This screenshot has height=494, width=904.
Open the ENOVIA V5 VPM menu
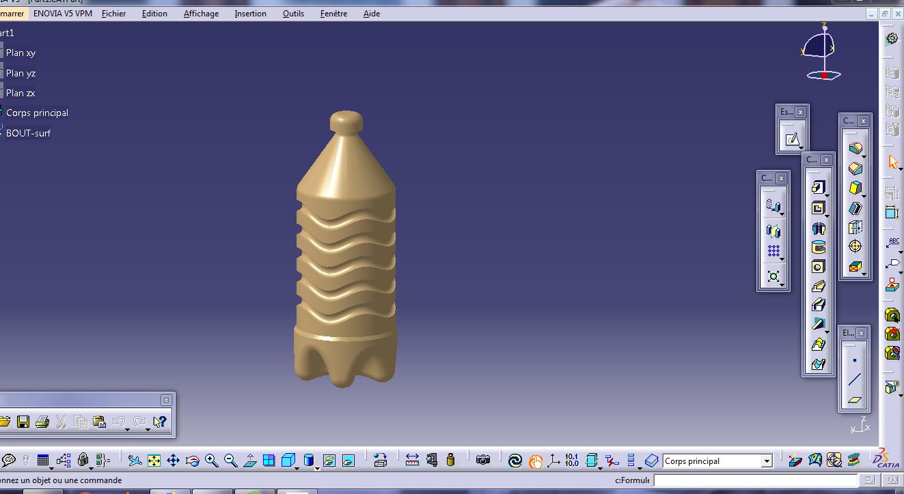point(63,14)
